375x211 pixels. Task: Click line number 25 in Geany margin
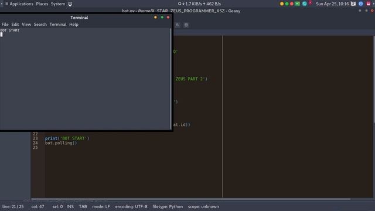(35, 148)
